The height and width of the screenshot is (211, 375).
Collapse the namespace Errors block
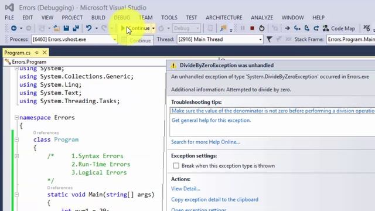pyautogui.click(x=16, y=117)
